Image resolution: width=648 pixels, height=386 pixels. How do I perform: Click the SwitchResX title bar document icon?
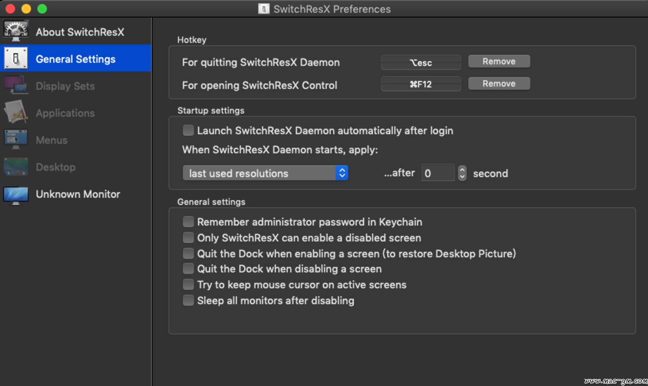[x=264, y=9]
